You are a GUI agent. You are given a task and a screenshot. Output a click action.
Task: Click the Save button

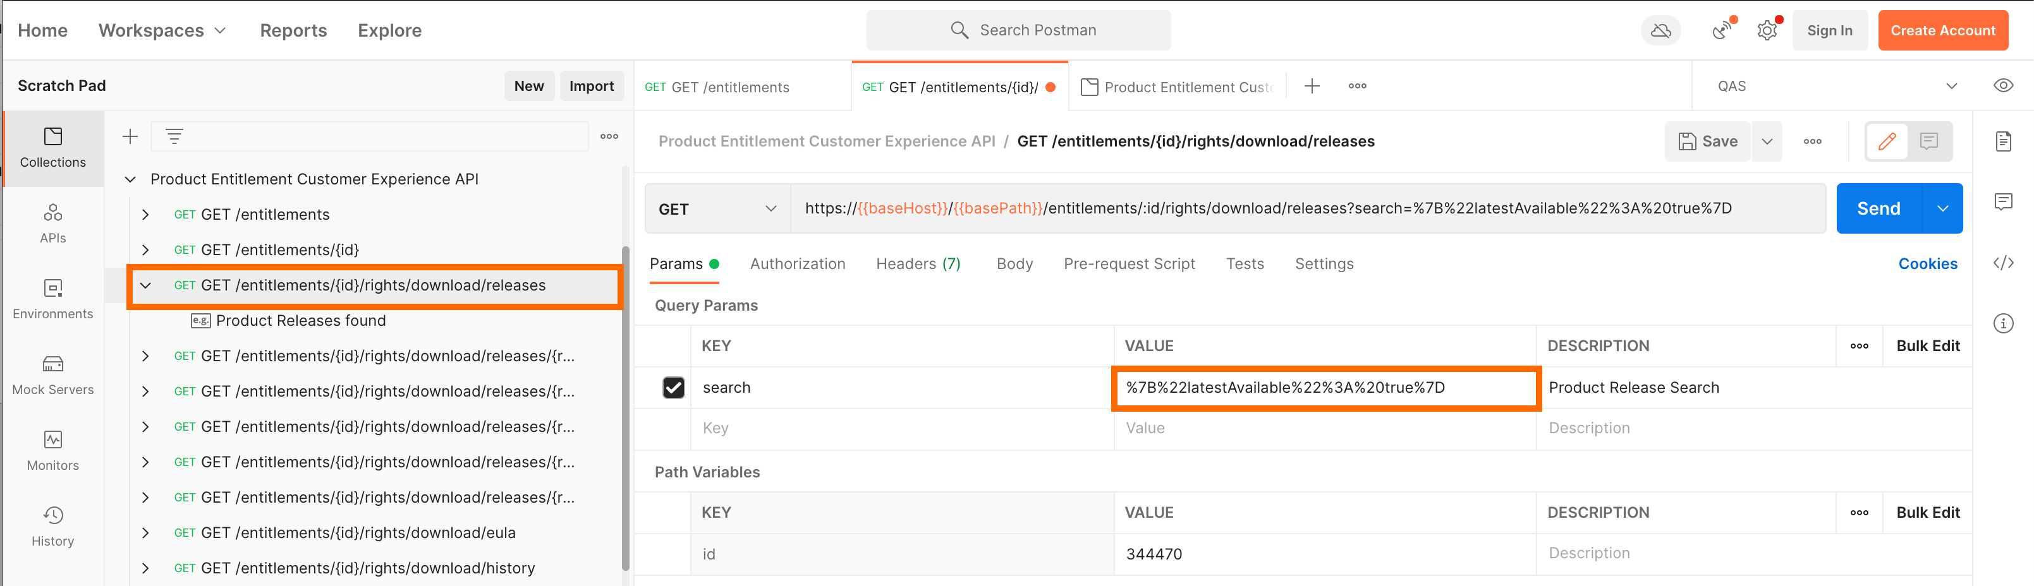tap(1708, 141)
